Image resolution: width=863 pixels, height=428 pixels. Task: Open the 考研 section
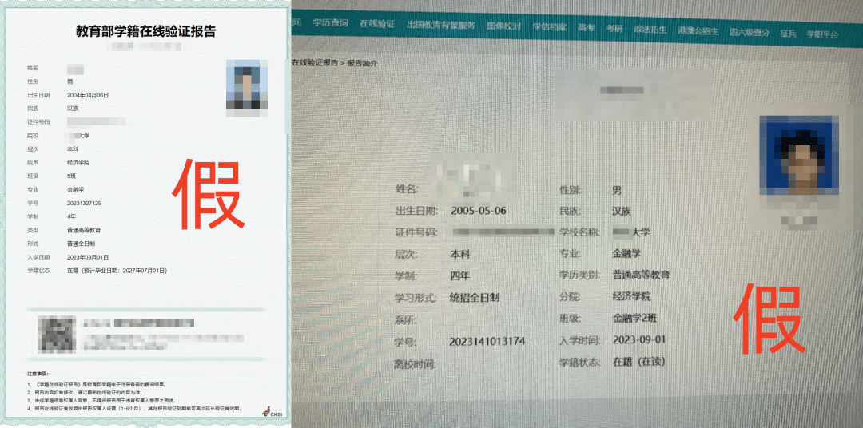614,29
